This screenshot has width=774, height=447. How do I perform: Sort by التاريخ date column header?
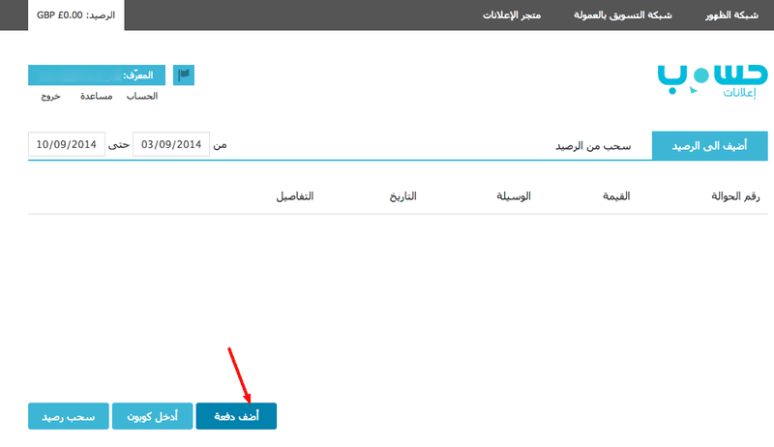402,196
